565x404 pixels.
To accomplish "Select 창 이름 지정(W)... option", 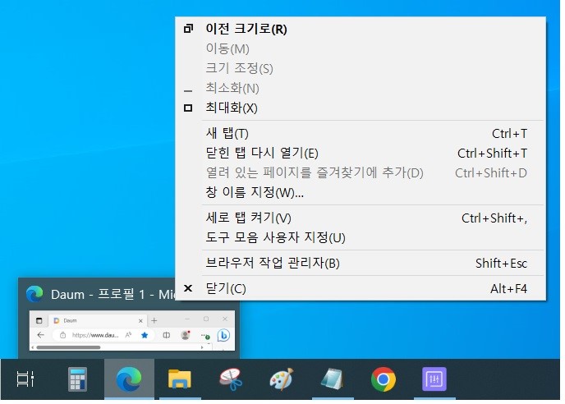I will pyautogui.click(x=361, y=192).
